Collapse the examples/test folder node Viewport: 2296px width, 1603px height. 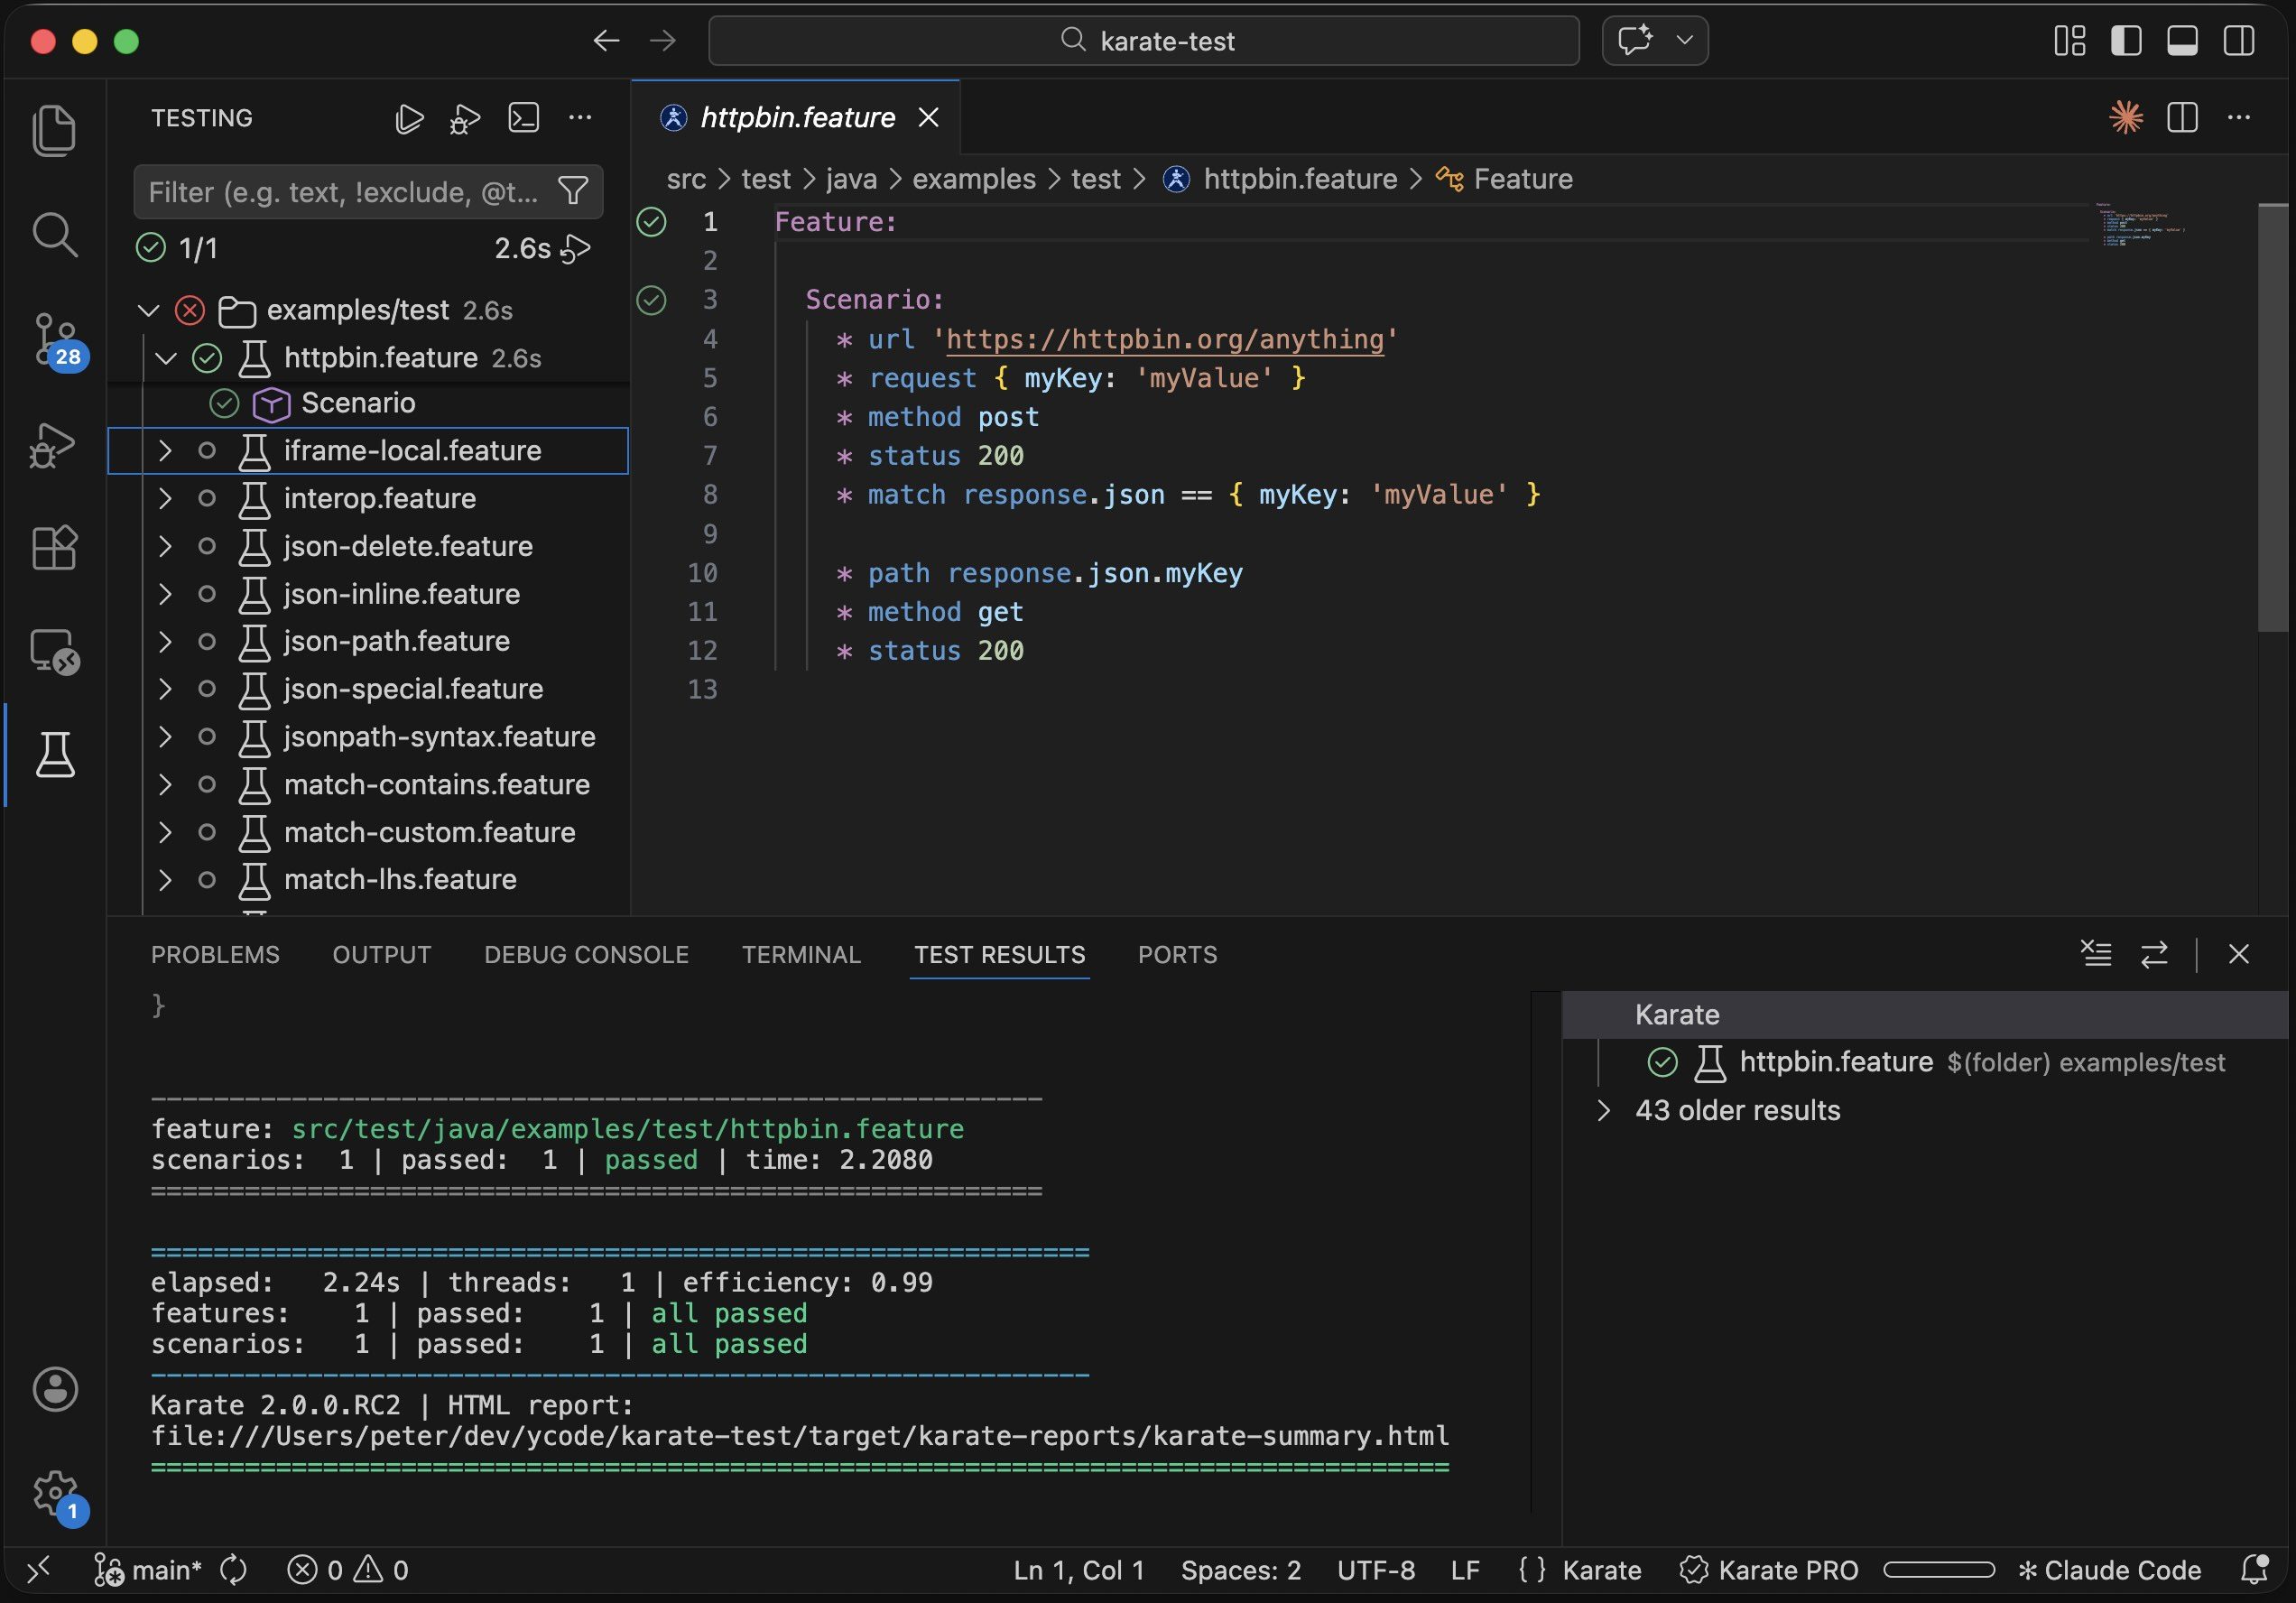tap(149, 310)
